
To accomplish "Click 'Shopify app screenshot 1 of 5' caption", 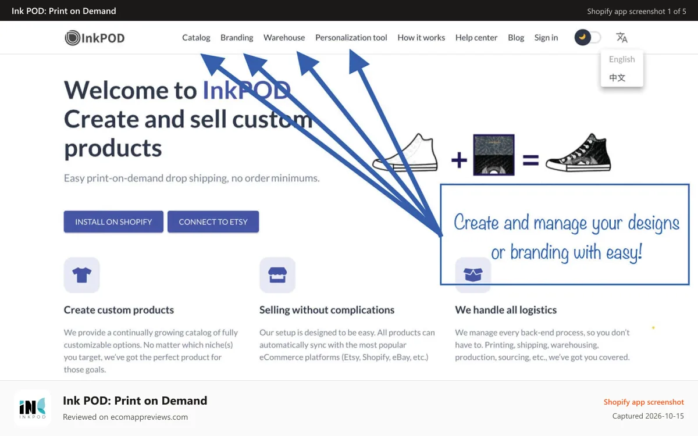I will [636, 11].
